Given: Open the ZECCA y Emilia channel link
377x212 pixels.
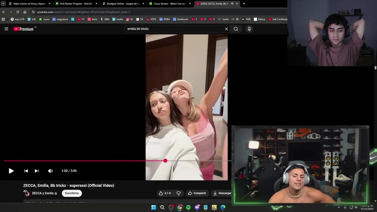Looking at the screenshot, I should coord(43,193).
